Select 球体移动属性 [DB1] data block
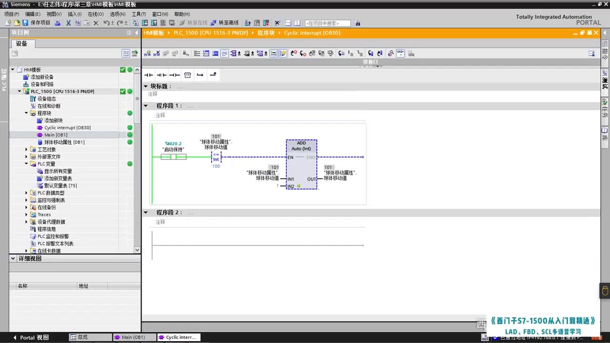 tap(64, 142)
